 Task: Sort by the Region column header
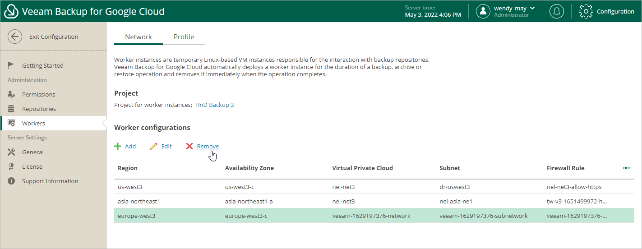[x=128, y=168]
